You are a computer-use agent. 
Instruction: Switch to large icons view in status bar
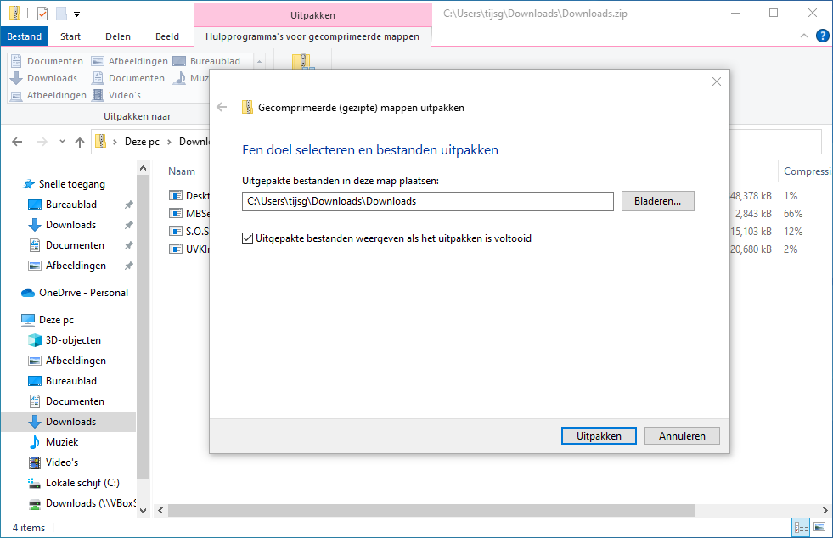point(819,527)
